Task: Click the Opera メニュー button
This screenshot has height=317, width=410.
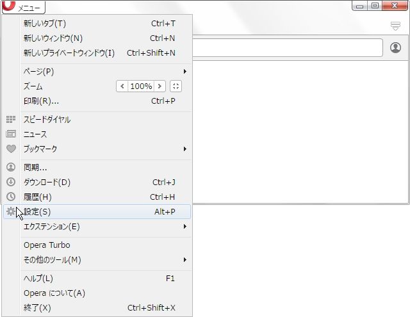Action: [x=24, y=7]
